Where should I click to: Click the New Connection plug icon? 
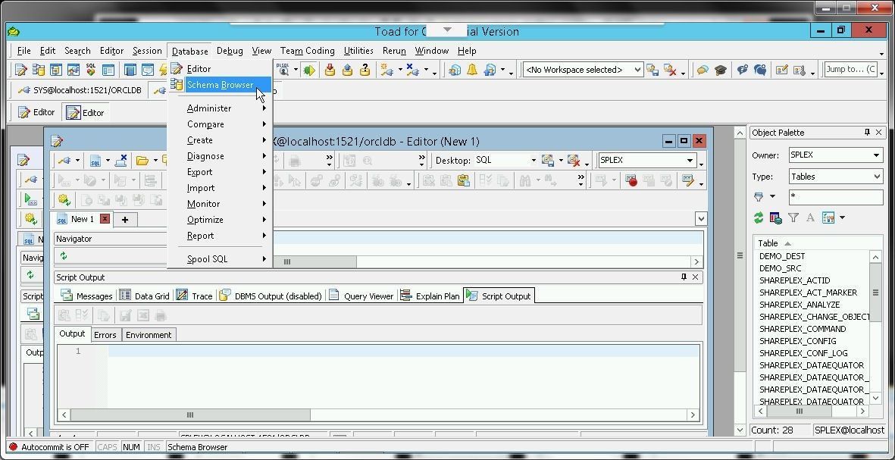(387, 70)
